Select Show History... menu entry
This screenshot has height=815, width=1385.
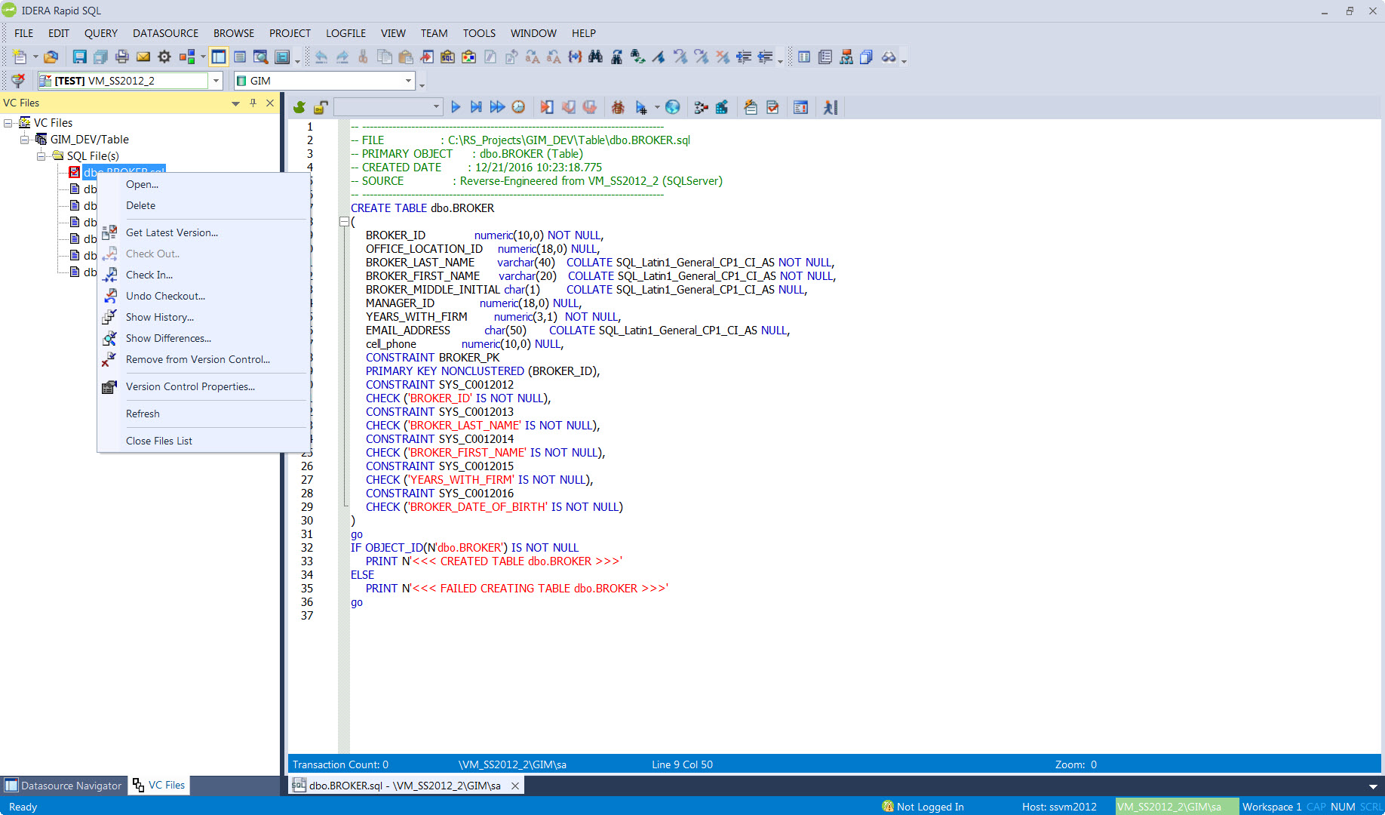click(204, 317)
